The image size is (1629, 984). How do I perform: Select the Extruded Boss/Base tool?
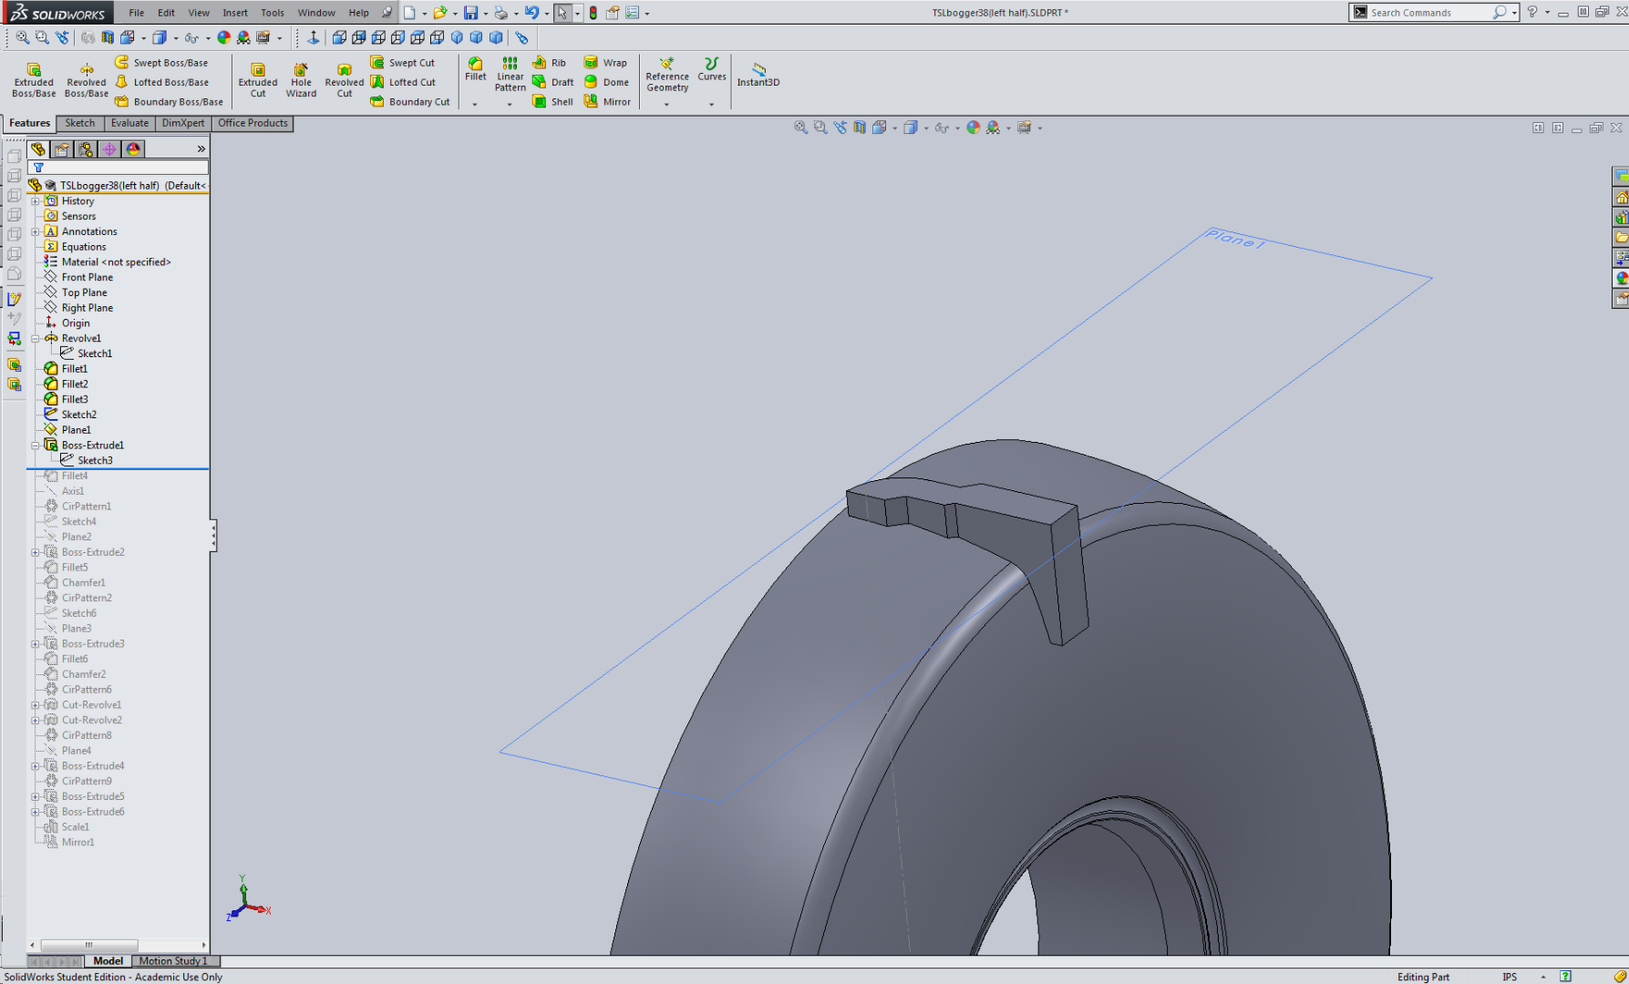pos(33,79)
